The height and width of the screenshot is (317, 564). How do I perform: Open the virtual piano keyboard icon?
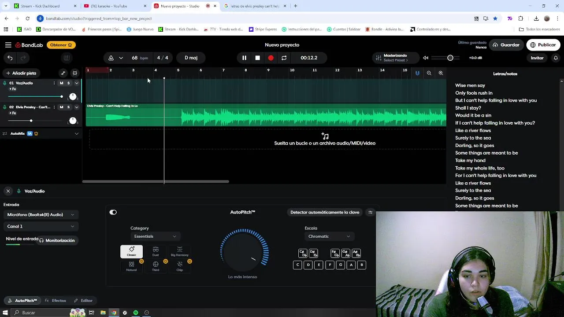coord(67,58)
